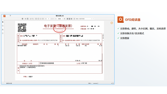
Task: Click the 开票日期 label
Action: pos(83,29)
